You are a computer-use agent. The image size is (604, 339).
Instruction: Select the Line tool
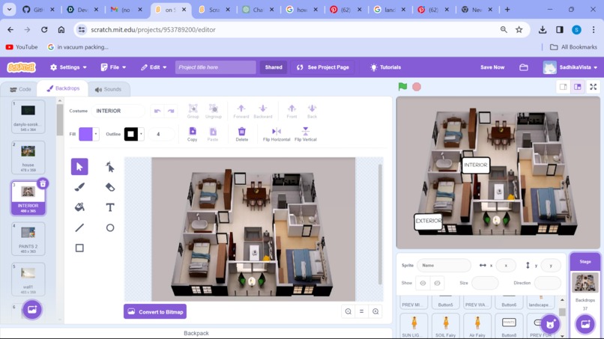tap(79, 227)
